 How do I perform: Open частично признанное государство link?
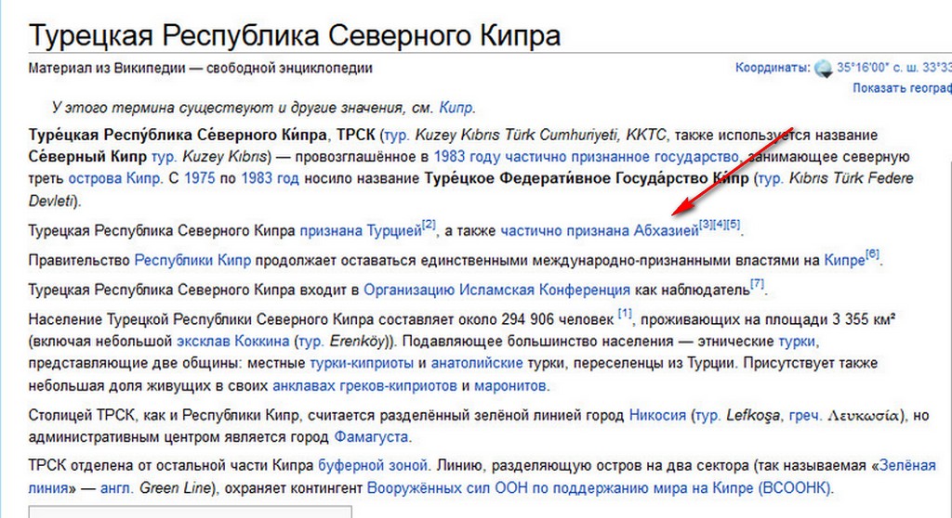click(622, 157)
